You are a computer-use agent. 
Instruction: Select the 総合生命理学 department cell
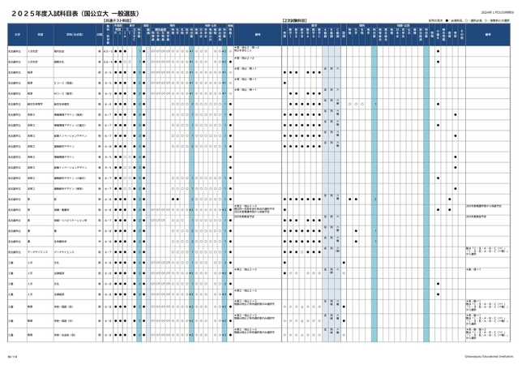point(65,103)
